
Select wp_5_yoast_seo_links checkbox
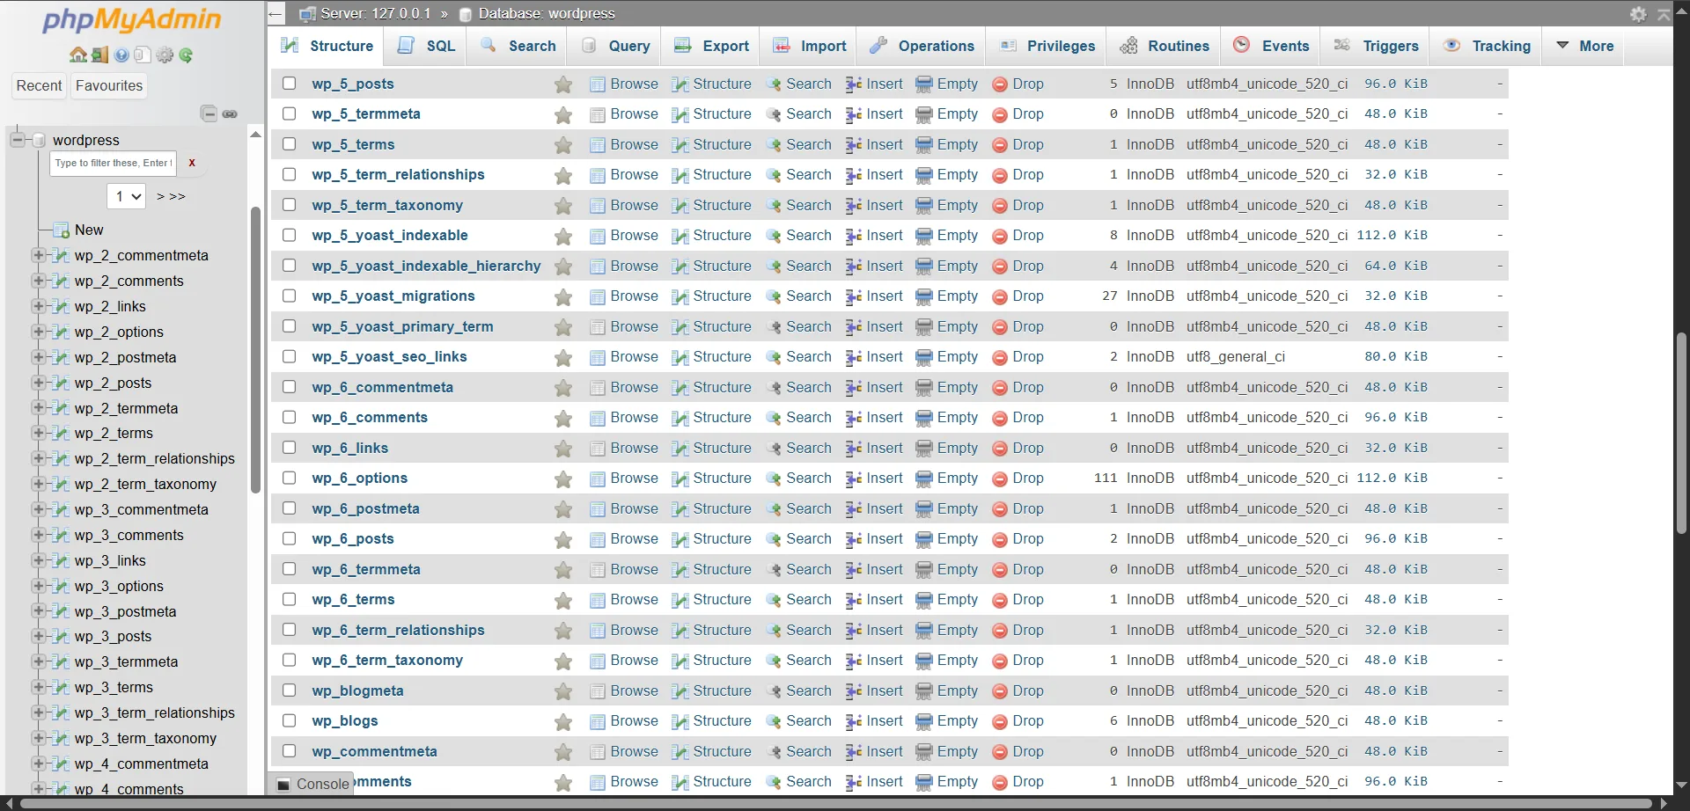pyautogui.click(x=289, y=356)
